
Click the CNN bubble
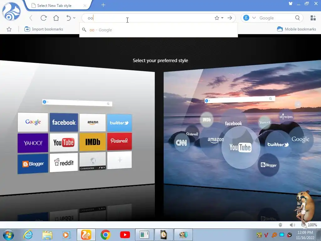pyautogui.click(x=182, y=142)
